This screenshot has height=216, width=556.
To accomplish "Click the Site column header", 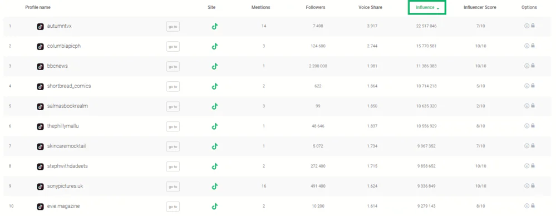I will [x=211, y=7].
